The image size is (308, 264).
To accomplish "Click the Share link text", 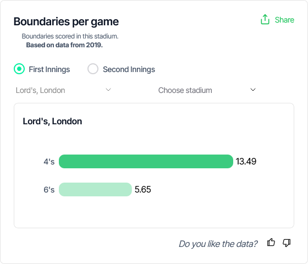I will (284, 20).
